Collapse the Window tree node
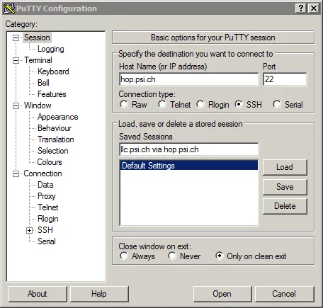 [16, 105]
